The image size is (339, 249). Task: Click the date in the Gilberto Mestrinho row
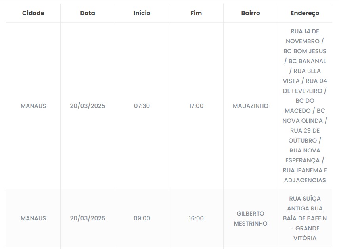click(88, 218)
